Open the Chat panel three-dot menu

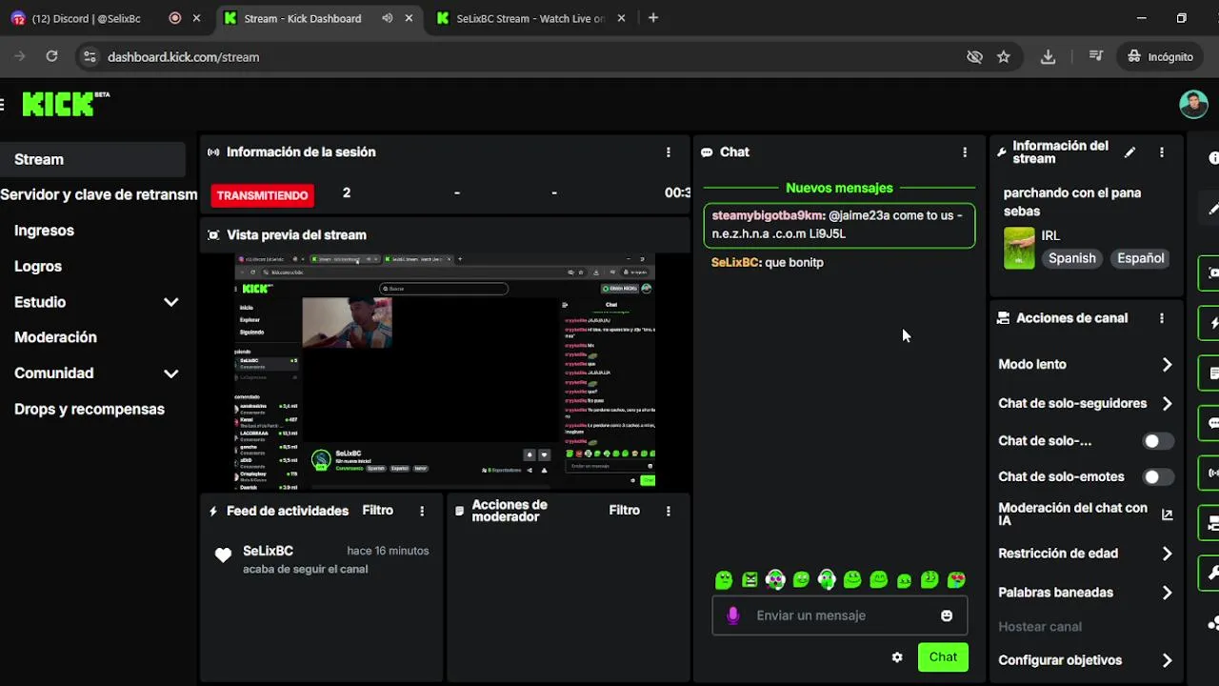point(965,152)
